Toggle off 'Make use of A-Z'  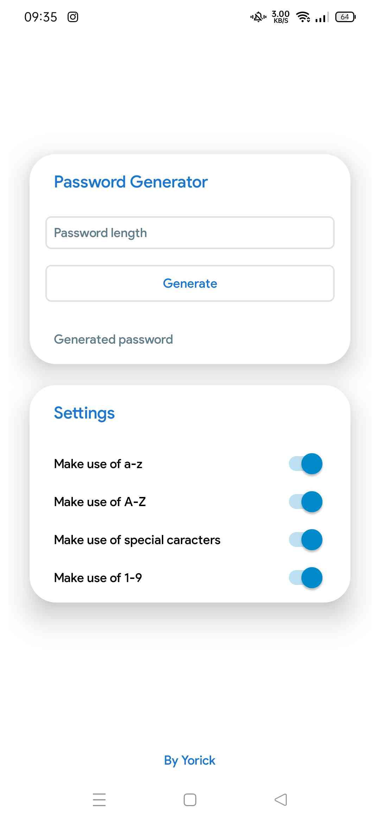tap(305, 502)
